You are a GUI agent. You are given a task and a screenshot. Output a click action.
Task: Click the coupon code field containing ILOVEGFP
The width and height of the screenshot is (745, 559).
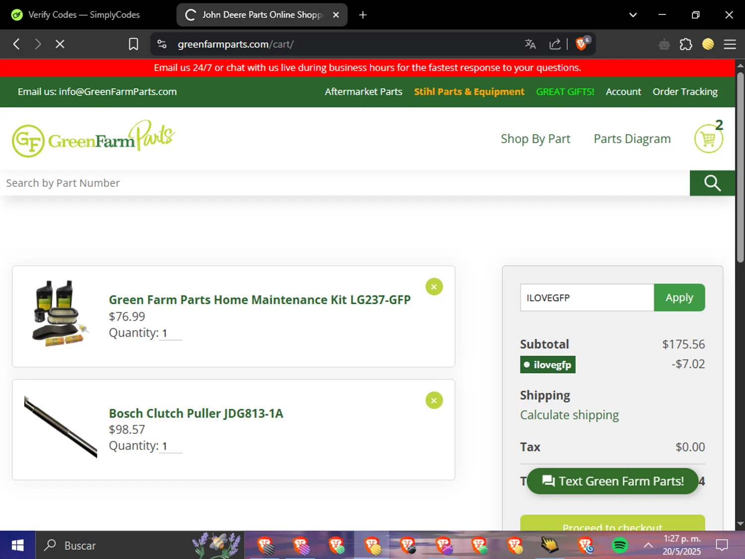[587, 298]
